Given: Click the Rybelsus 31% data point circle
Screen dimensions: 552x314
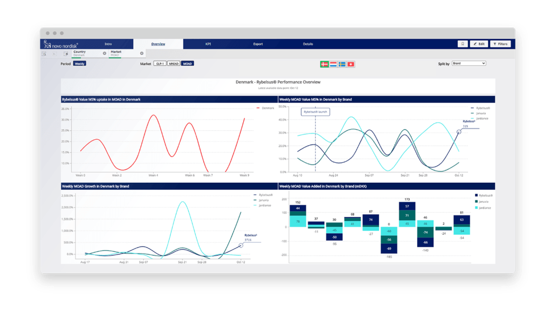Looking at the screenshot, I should (459, 132).
